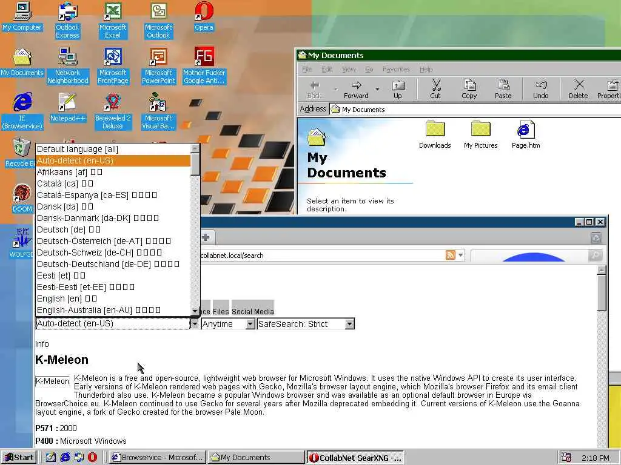This screenshot has height=465, width=621.
Task: Select the My Pictures folder
Action: coord(480,135)
